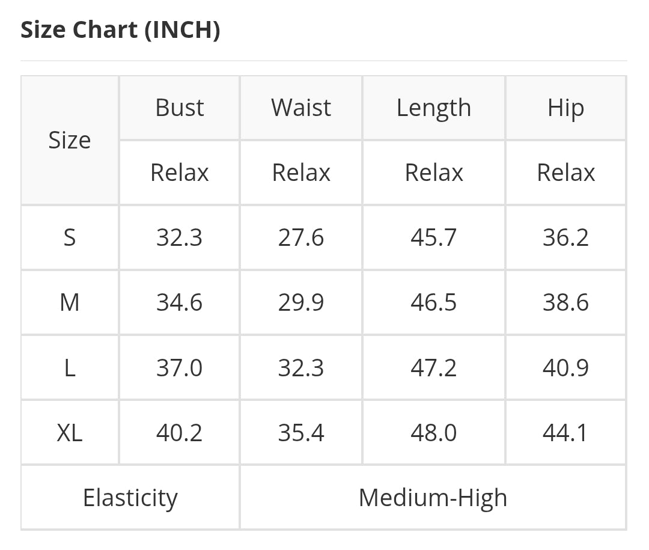
Task: Select the XL size row label
Action: point(70,432)
